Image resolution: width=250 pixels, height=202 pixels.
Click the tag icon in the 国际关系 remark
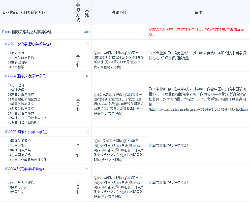click(150, 146)
